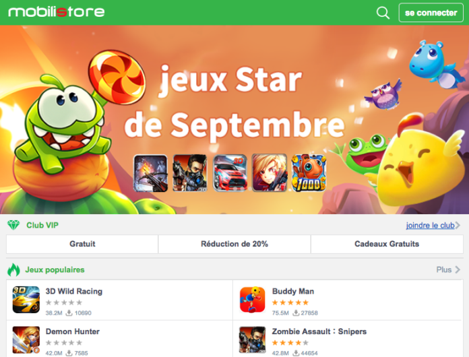Click chevron next to joindre le club
This screenshot has height=357, width=469.
point(458,225)
